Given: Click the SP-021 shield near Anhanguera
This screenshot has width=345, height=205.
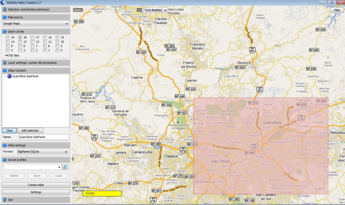Looking at the screenshot, I should (182, 113).
